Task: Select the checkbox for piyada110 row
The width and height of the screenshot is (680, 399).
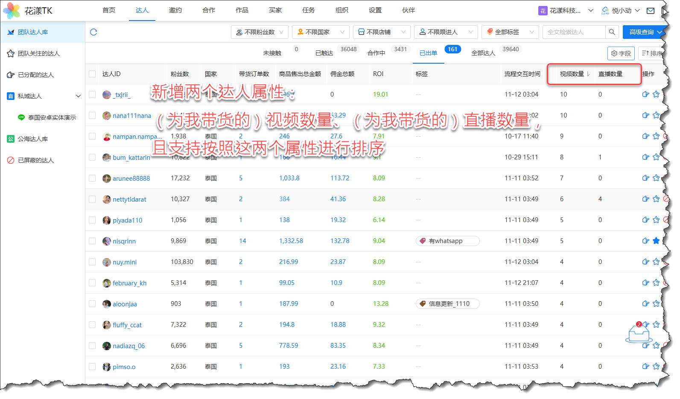Action: pos(92,220)
